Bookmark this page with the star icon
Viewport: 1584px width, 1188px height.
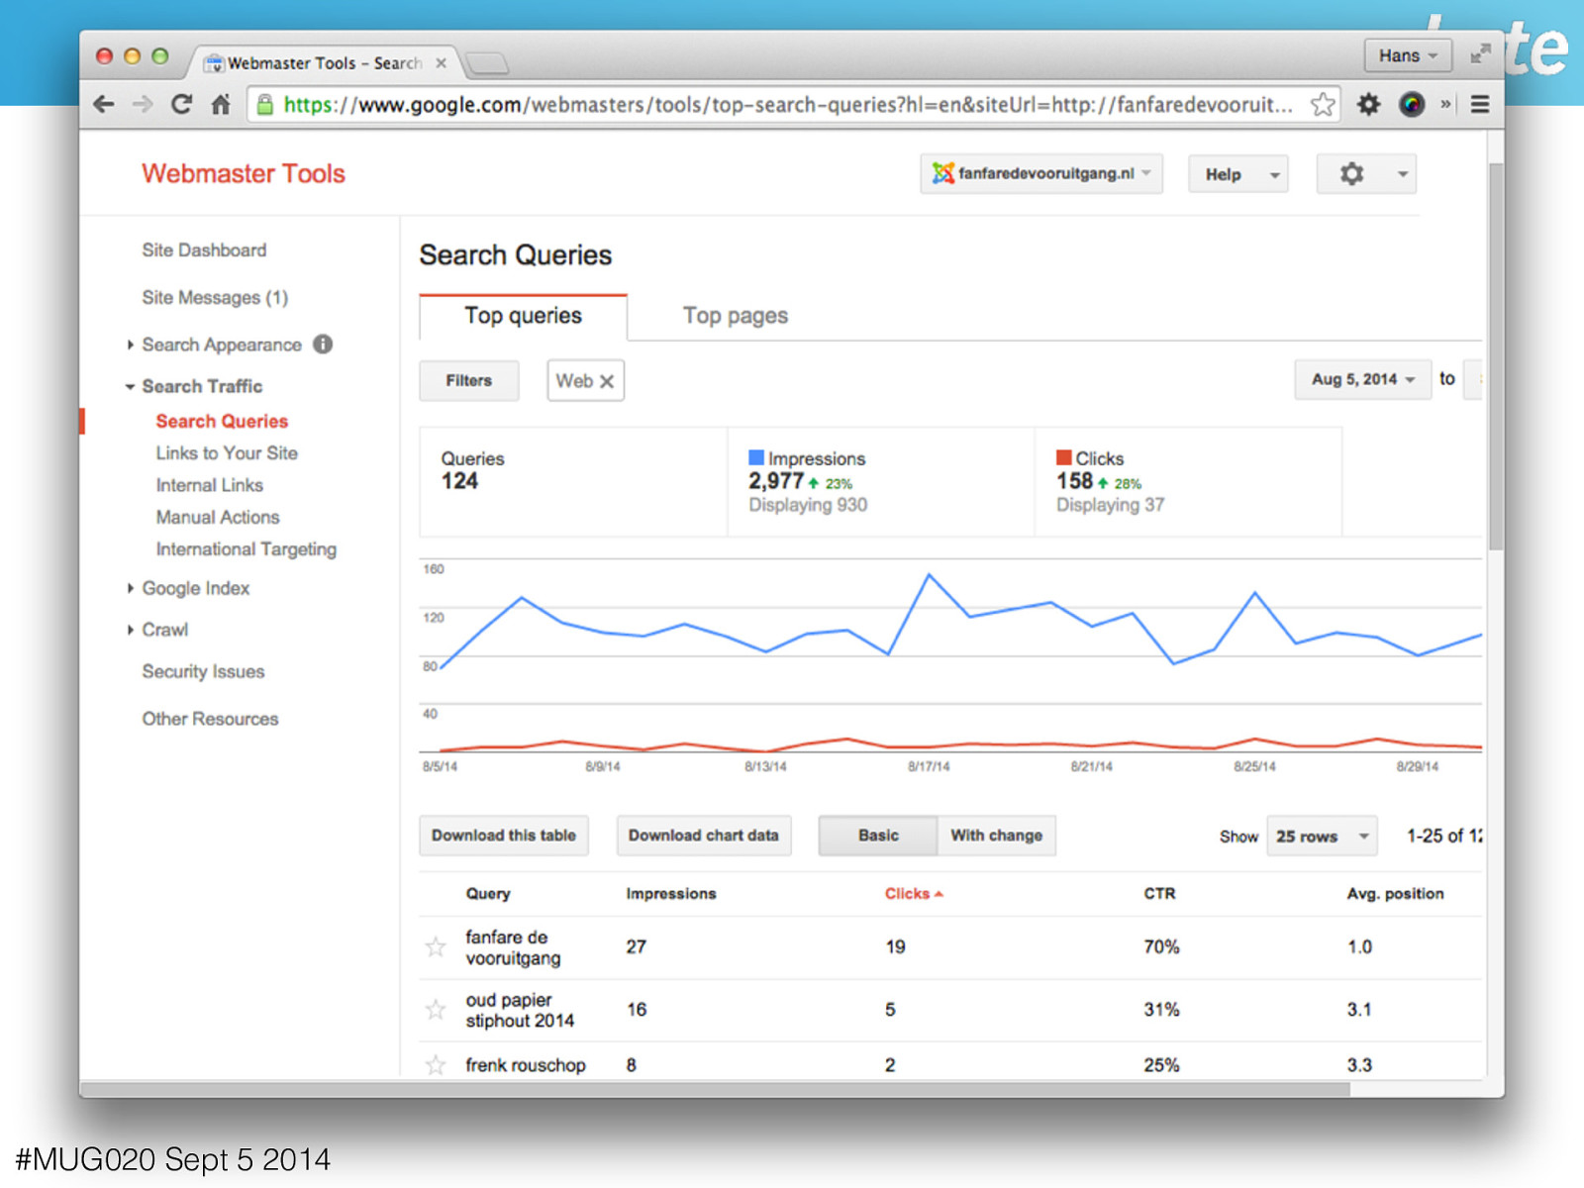[x=1323, y=104]
